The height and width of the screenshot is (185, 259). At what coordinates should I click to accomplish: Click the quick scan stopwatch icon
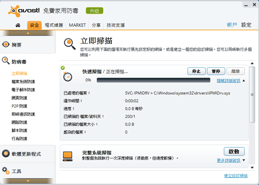tap(68, 77)
